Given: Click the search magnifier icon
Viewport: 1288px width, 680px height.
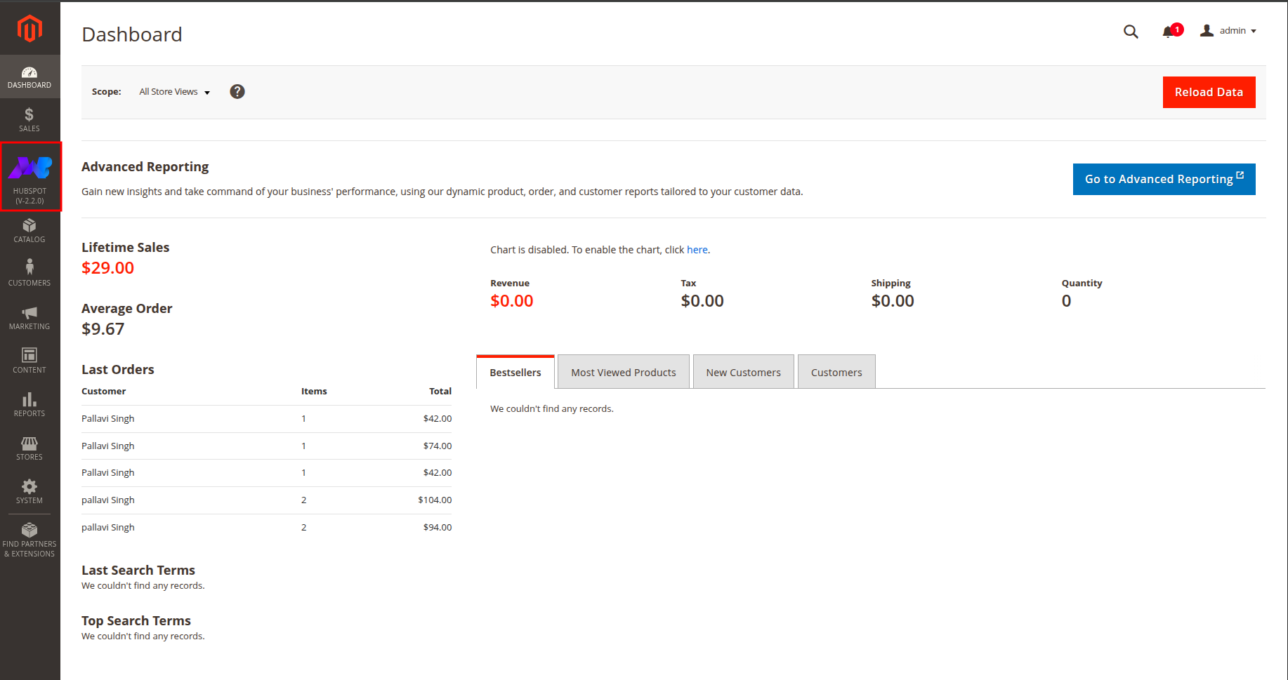Looking at the screenshot, I should pos(1130,32).
